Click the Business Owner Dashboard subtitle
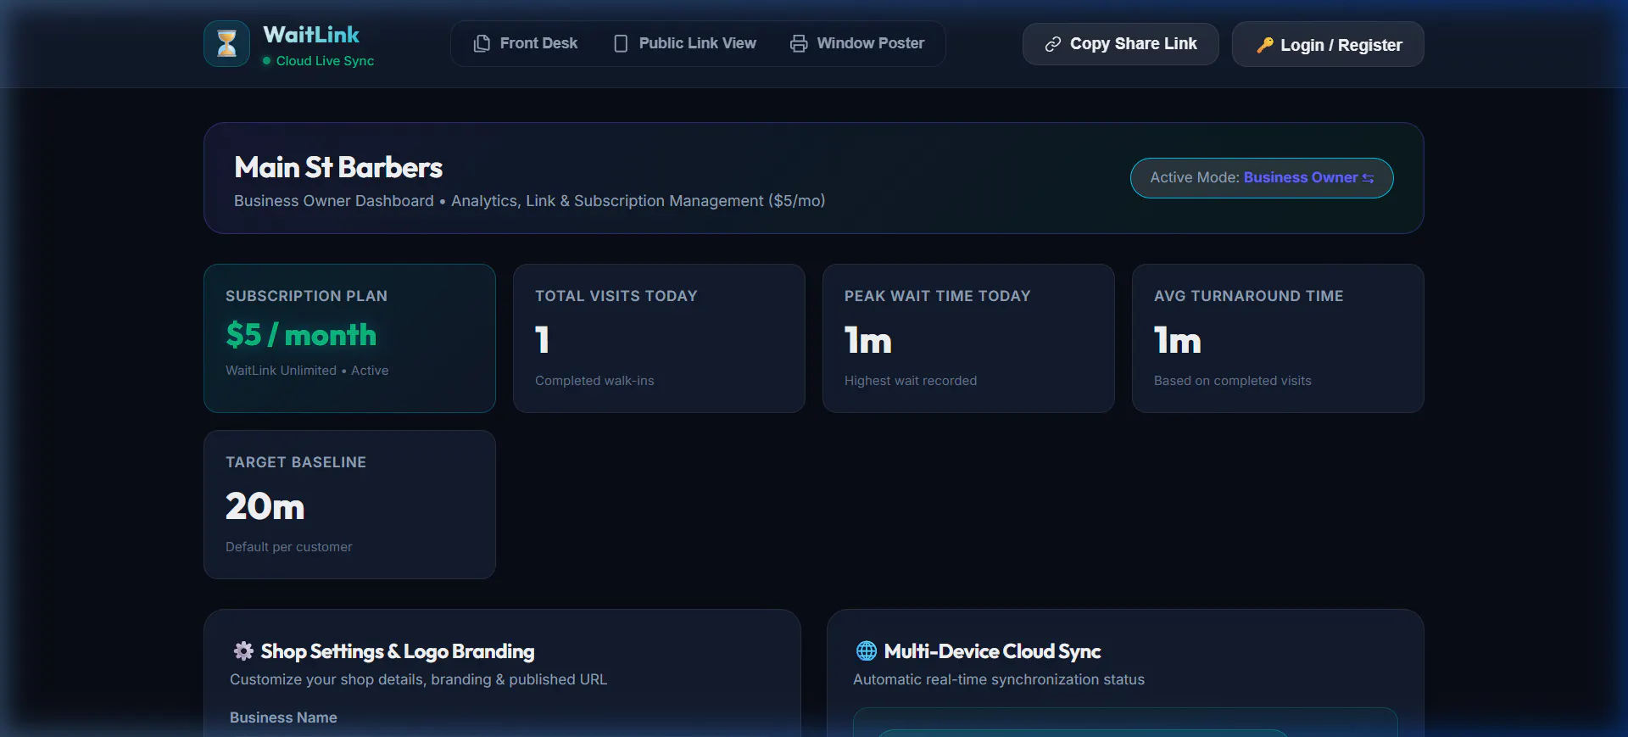Screen dimensions: 1628x737 529,201
